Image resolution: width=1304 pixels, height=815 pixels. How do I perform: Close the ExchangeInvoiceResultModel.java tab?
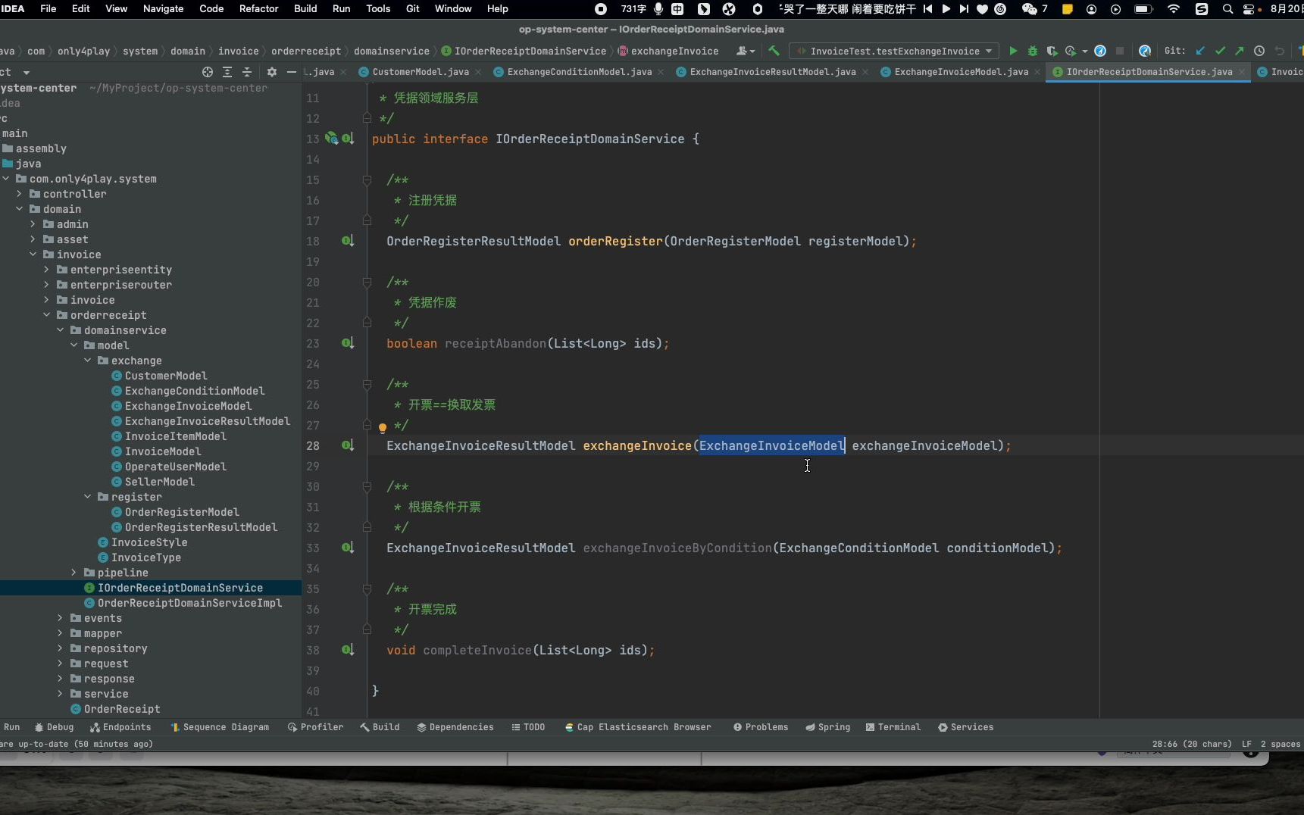pyautogui.click(x=865, y=72)
